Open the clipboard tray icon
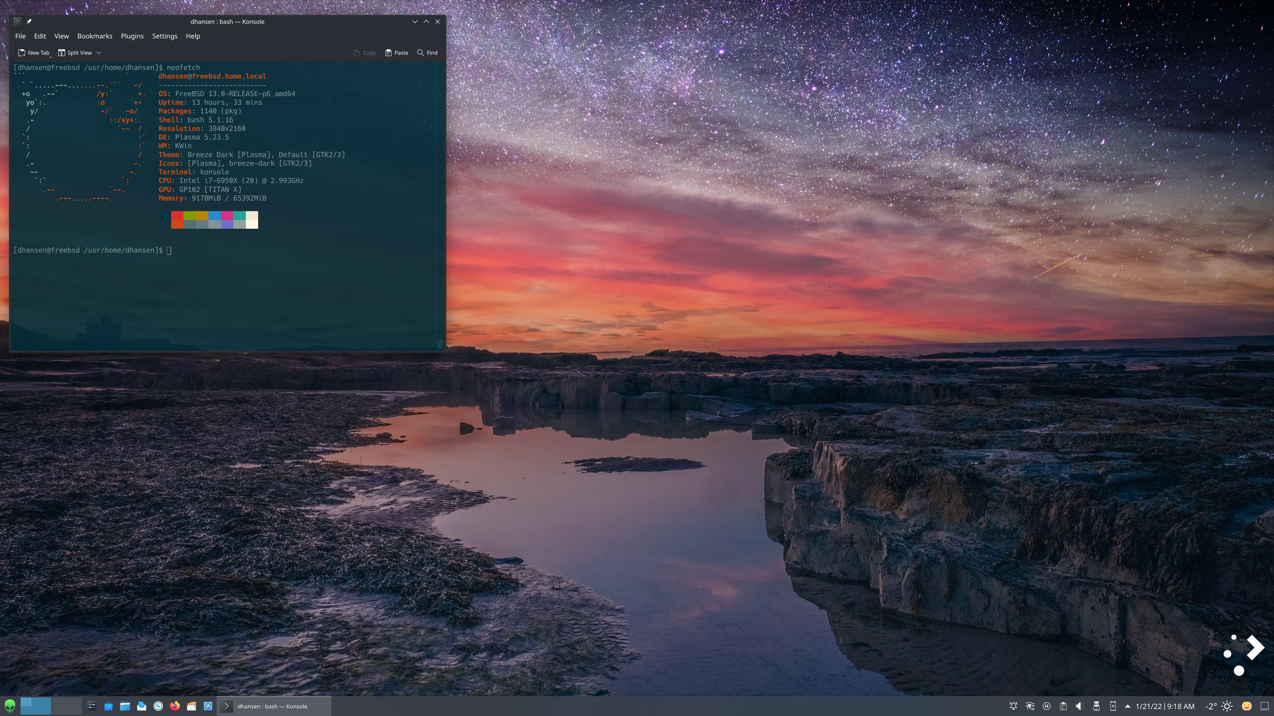The height and width of the screenshot is (716, 1274). 1063,706
